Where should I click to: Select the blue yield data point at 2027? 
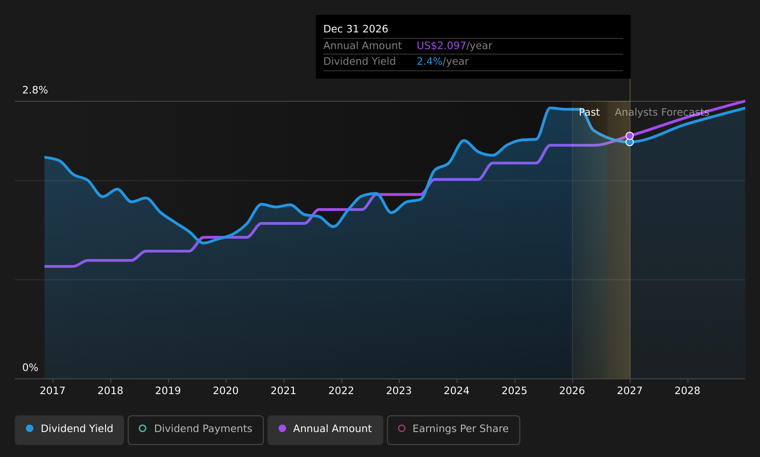point(629,142)
